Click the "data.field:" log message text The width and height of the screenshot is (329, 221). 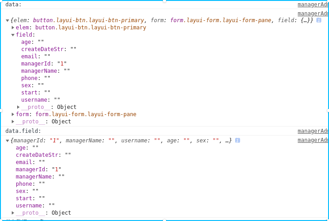(23, 131)
